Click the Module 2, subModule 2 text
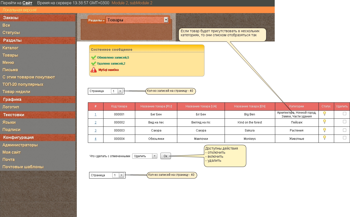 (132, 3)
